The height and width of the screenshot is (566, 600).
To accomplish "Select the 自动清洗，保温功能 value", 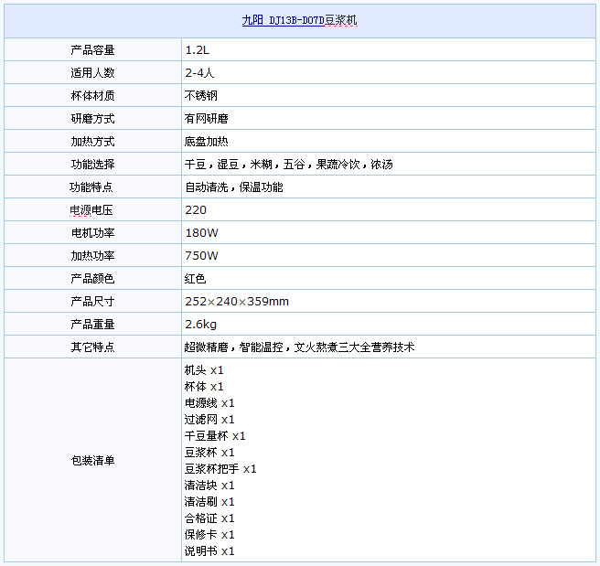I will (x=234, y=187).
